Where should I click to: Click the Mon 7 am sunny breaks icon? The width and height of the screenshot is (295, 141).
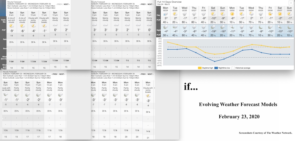148,96
